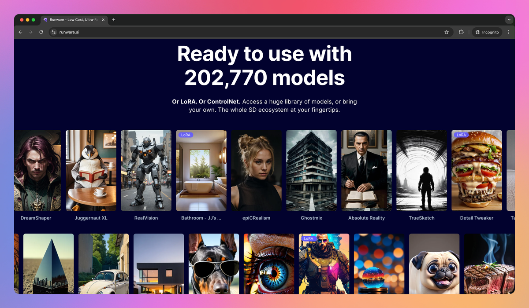This screenshot has height=308, width=529.
Task: Open the Ghostmix building thumbnail
Action: pos(311,170)
